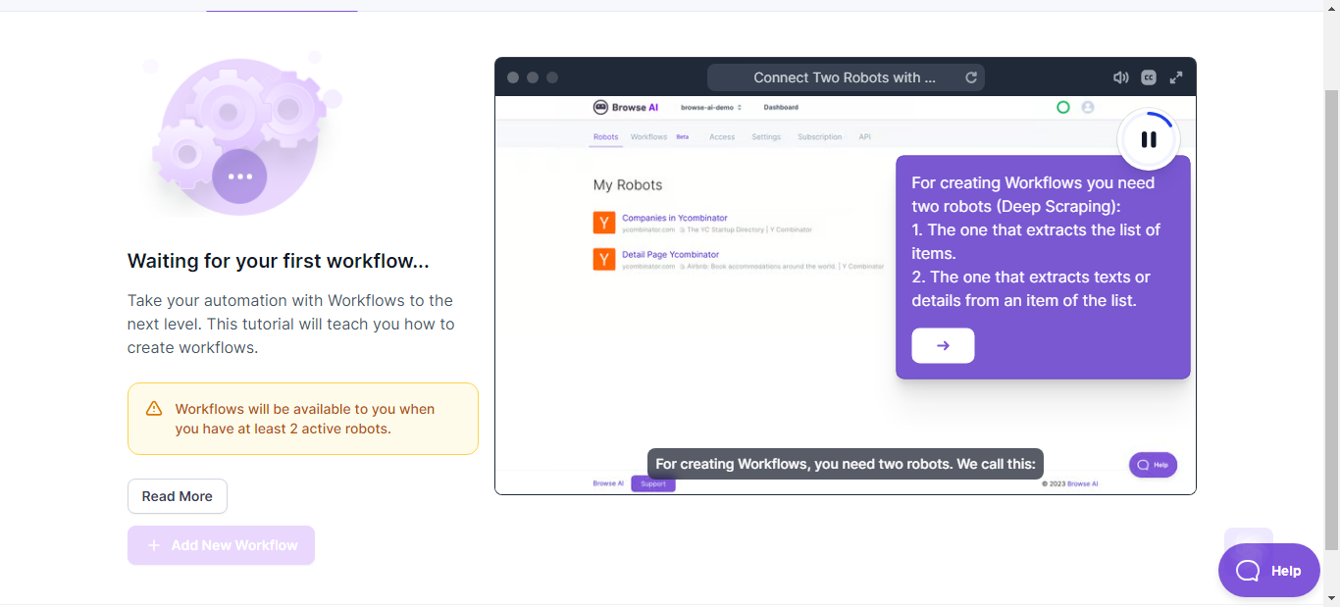1340x607 pixels.
Task: Click the Read More button
Action: (178, 496)
